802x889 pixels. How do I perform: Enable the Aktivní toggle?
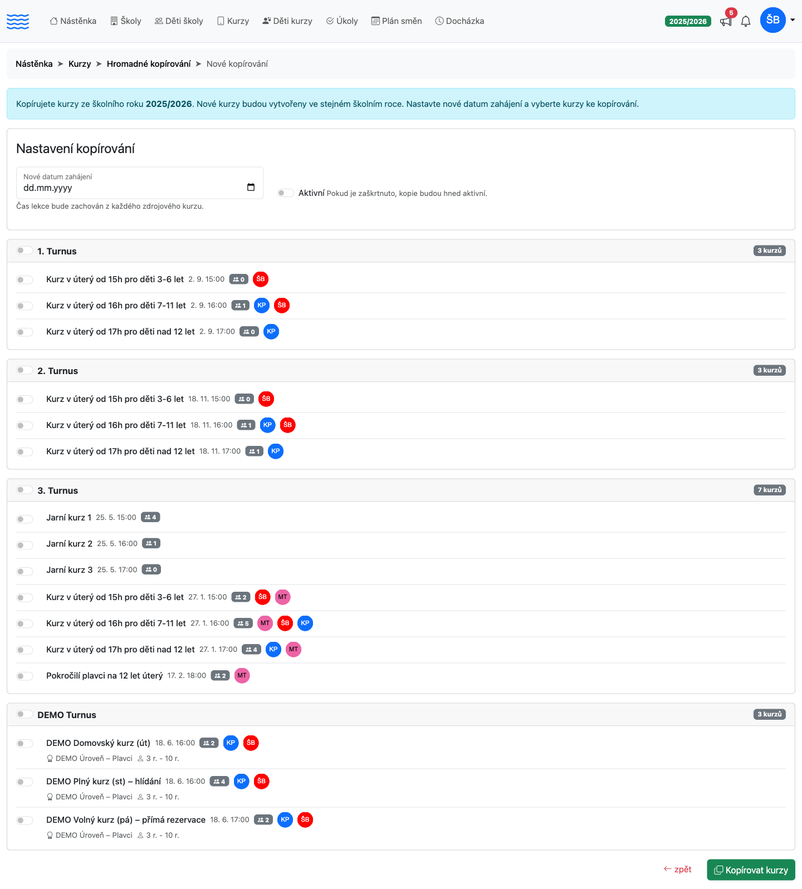point(286,193)
